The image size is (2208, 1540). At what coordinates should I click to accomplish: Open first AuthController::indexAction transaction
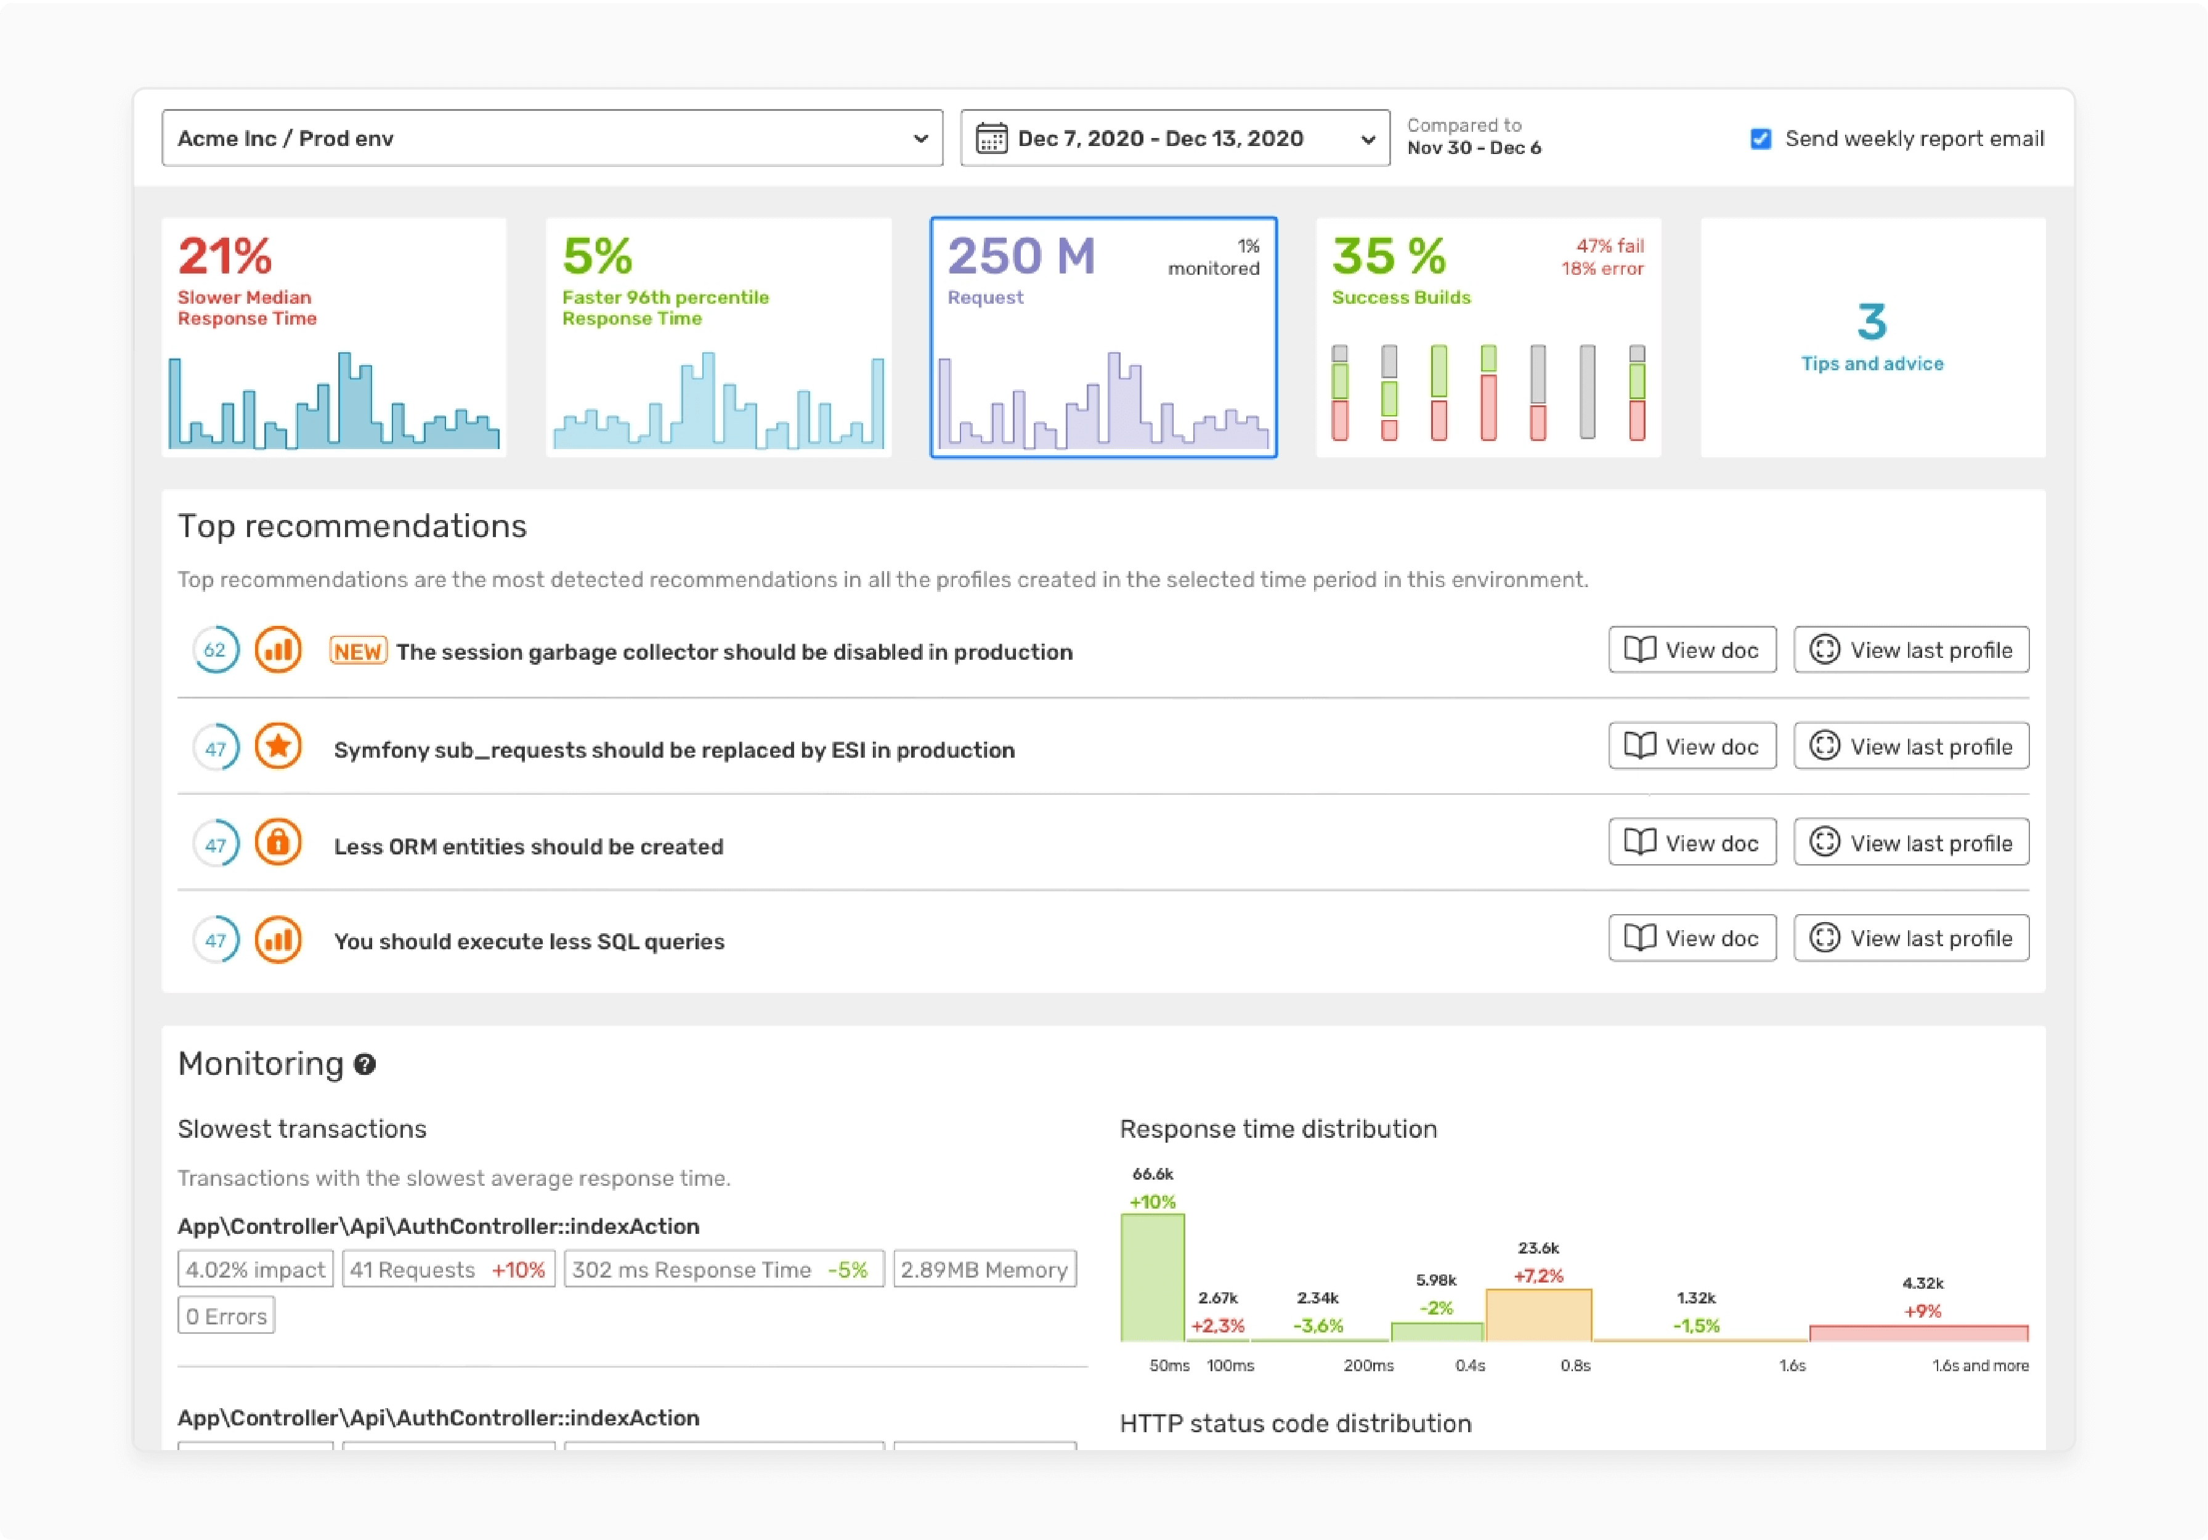[439, 1226]
